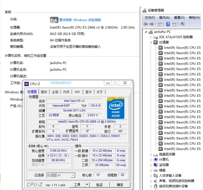Expand the 鼠标和其他指针设备 node
This screenshot has width=203, height=190.
click(151, 186)
